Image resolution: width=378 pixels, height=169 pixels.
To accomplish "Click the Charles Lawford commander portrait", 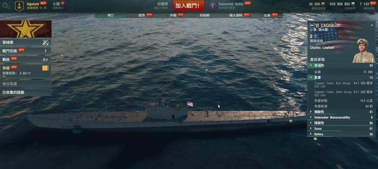I will point(364,51).
